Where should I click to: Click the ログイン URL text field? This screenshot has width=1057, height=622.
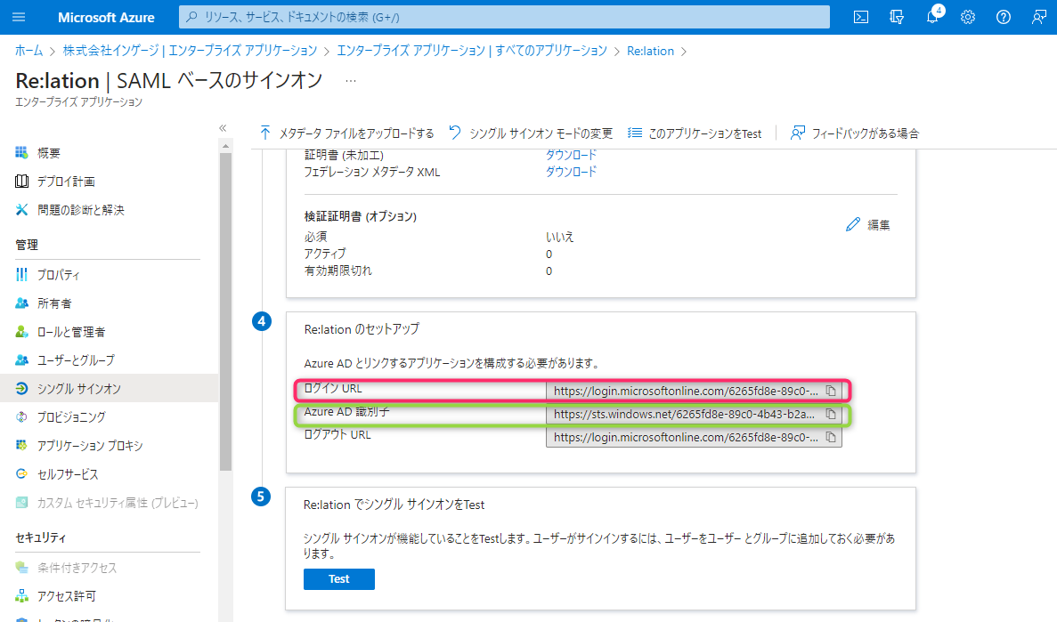pos(694,391)
